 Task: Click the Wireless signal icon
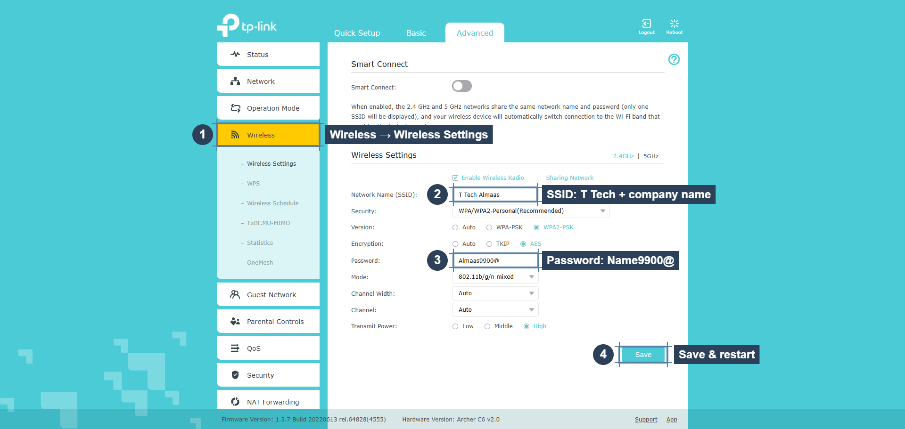tap(235, 135)
